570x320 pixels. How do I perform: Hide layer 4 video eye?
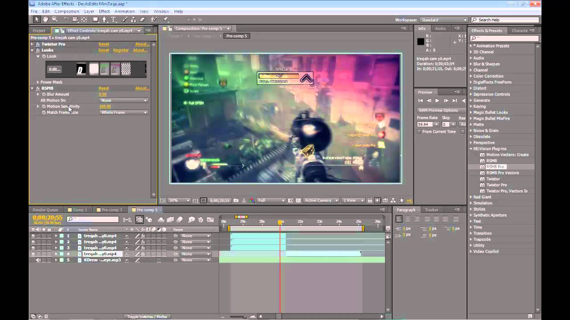[33, 254]
